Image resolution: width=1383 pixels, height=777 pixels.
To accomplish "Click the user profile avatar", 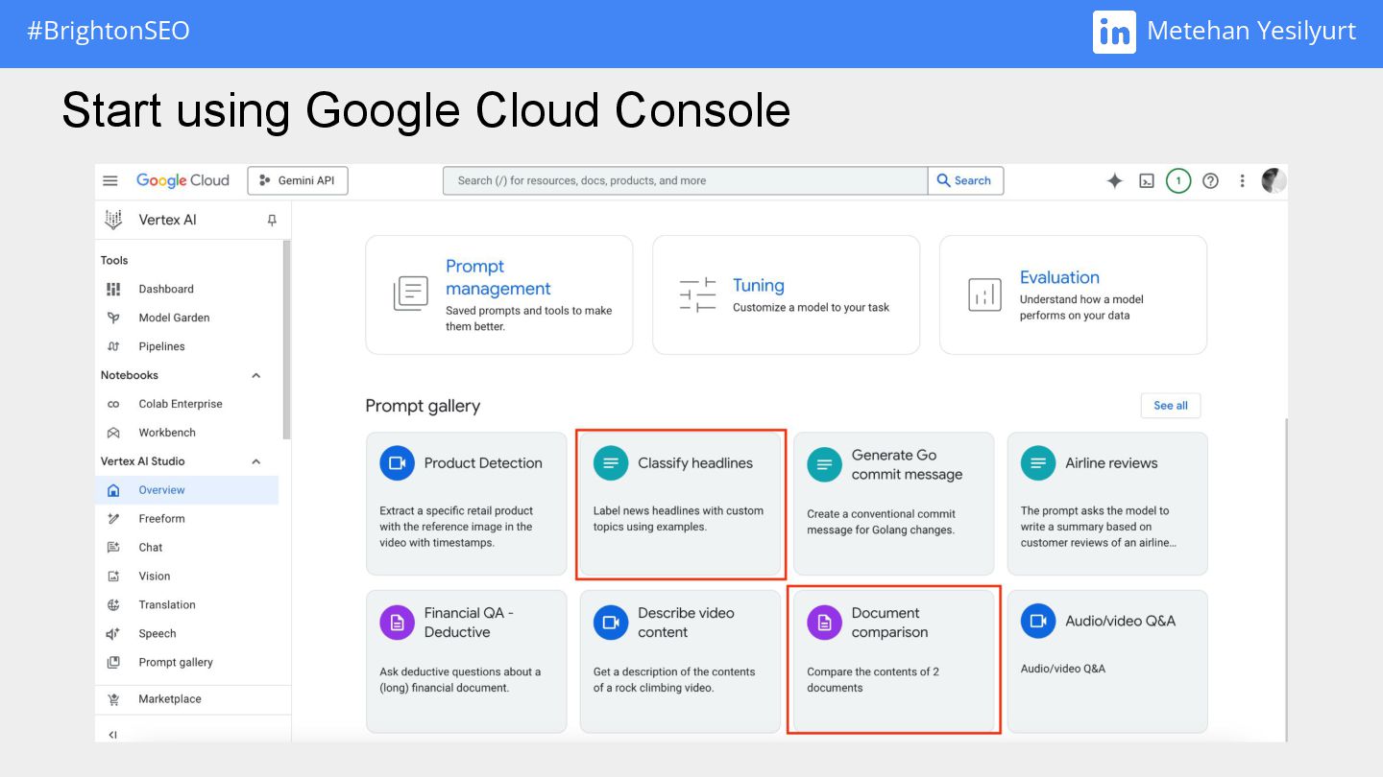I will 1274,180.
